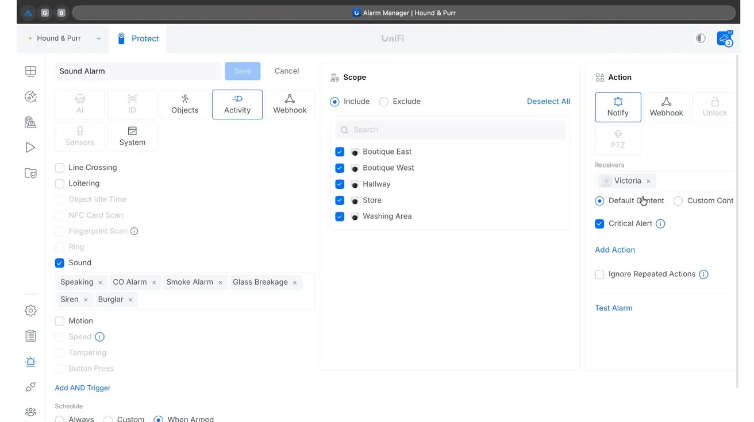The image size is (754, 422).
Task: Open the users icon in sidebar
Action: pyautogui.click(x=30, y=412)
